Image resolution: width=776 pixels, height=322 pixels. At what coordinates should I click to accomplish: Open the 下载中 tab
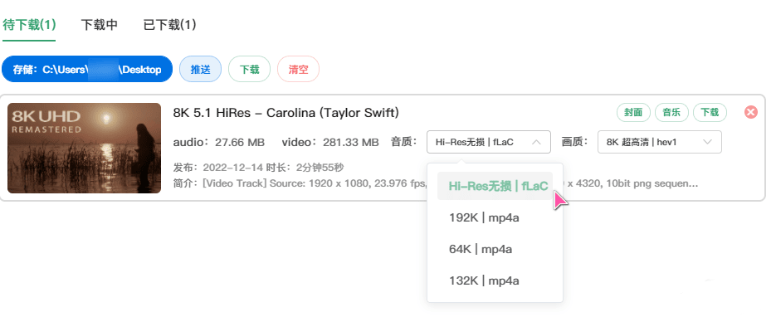[99, 25]
